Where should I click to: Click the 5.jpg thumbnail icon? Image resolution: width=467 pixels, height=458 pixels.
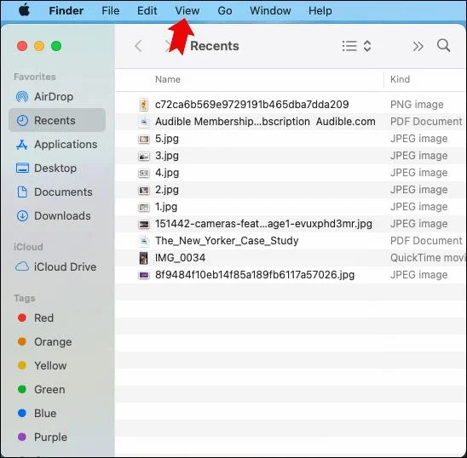point(143,139)
